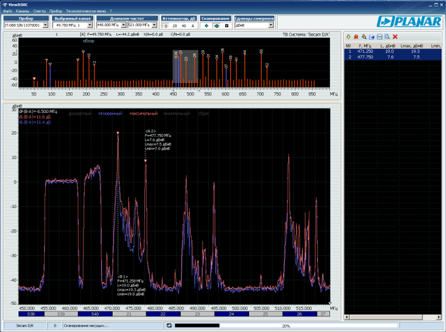Click the максимальный trace mode label
This screenshot has height=332, width=446.
(x=143, y=114)
